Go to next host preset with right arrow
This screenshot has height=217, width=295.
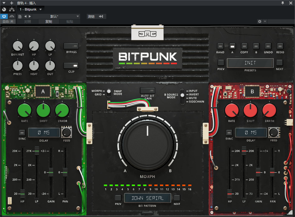30,17
